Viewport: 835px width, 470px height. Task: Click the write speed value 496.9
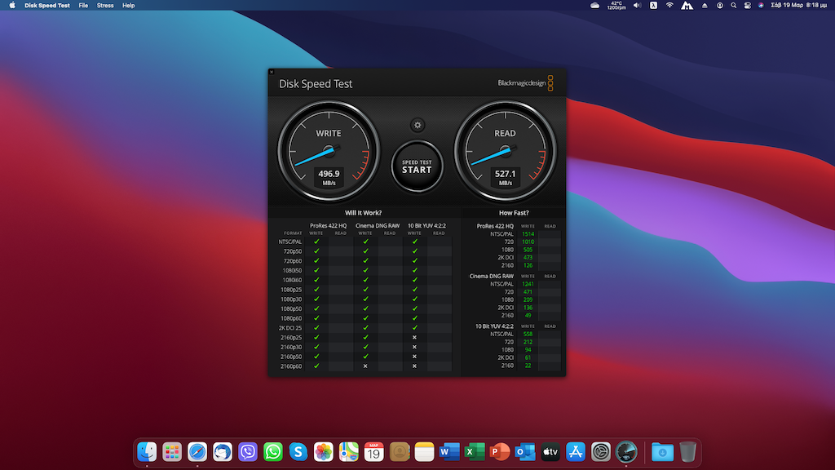329,174
